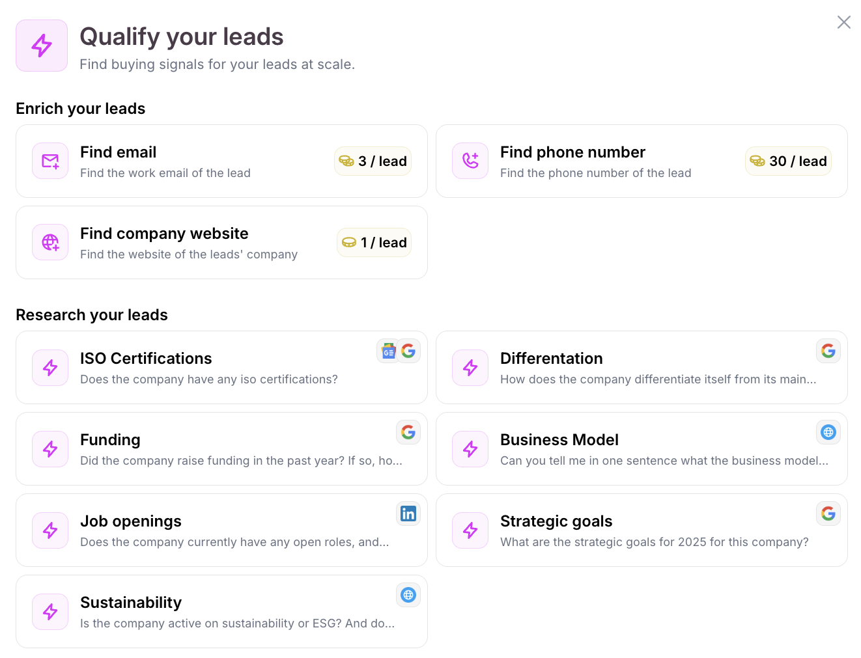The height and width of the screenshot is (658, 861).
Task: Click the 1 / lead credits badge
Action: coord(374,243)
